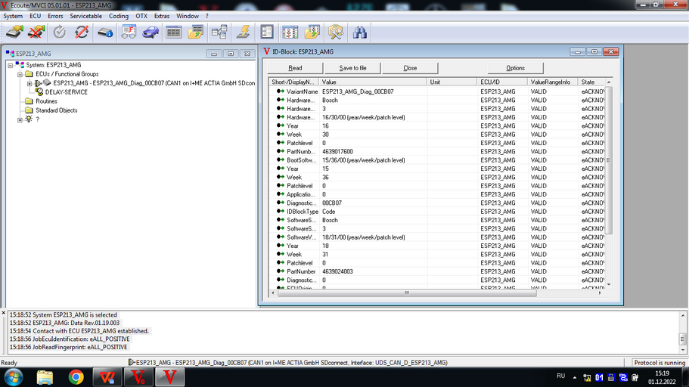This screenshot has width=689, height=387.
Task: Open the tree structure diagram icon
Action: pos(219,32)
